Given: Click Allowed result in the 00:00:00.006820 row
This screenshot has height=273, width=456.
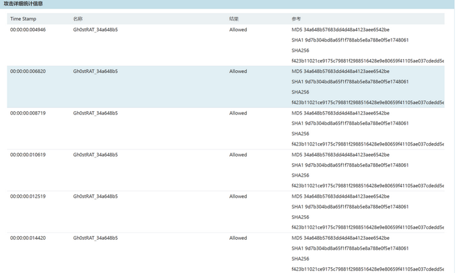Looking at the screenshot, I should tap(238, 71).
